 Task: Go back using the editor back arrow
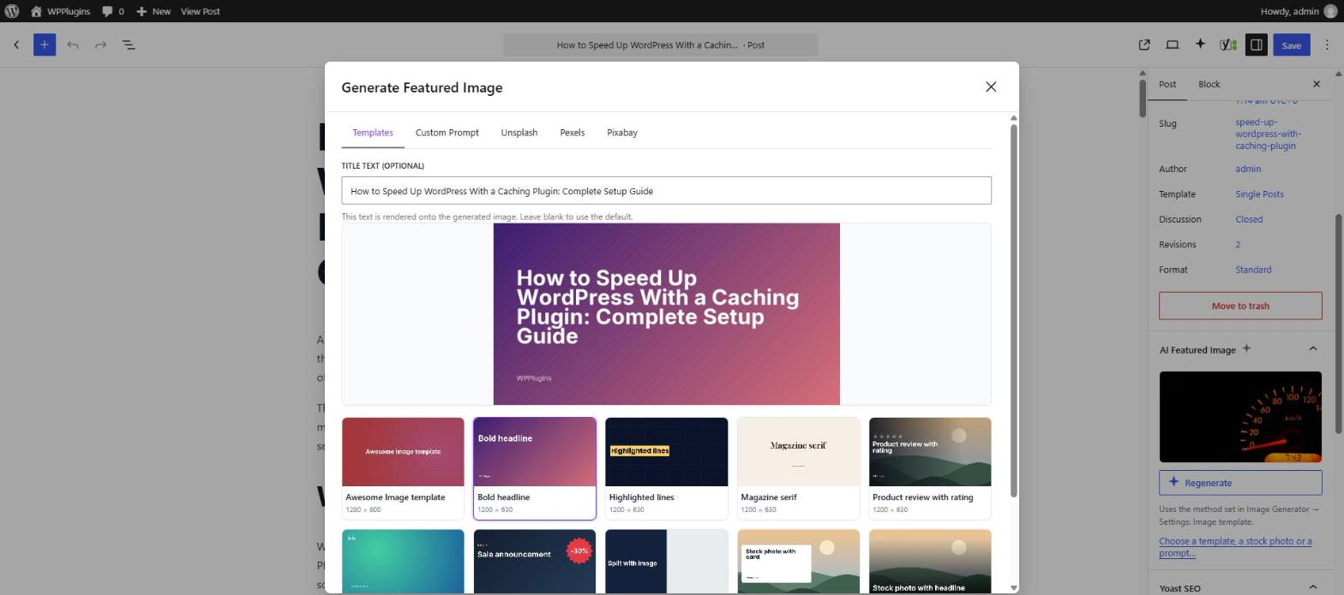click(x=16, y=45)
